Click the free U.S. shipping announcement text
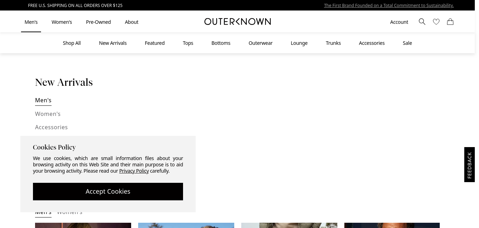Viewport: 479px width, 228px height. pos(75,5)
